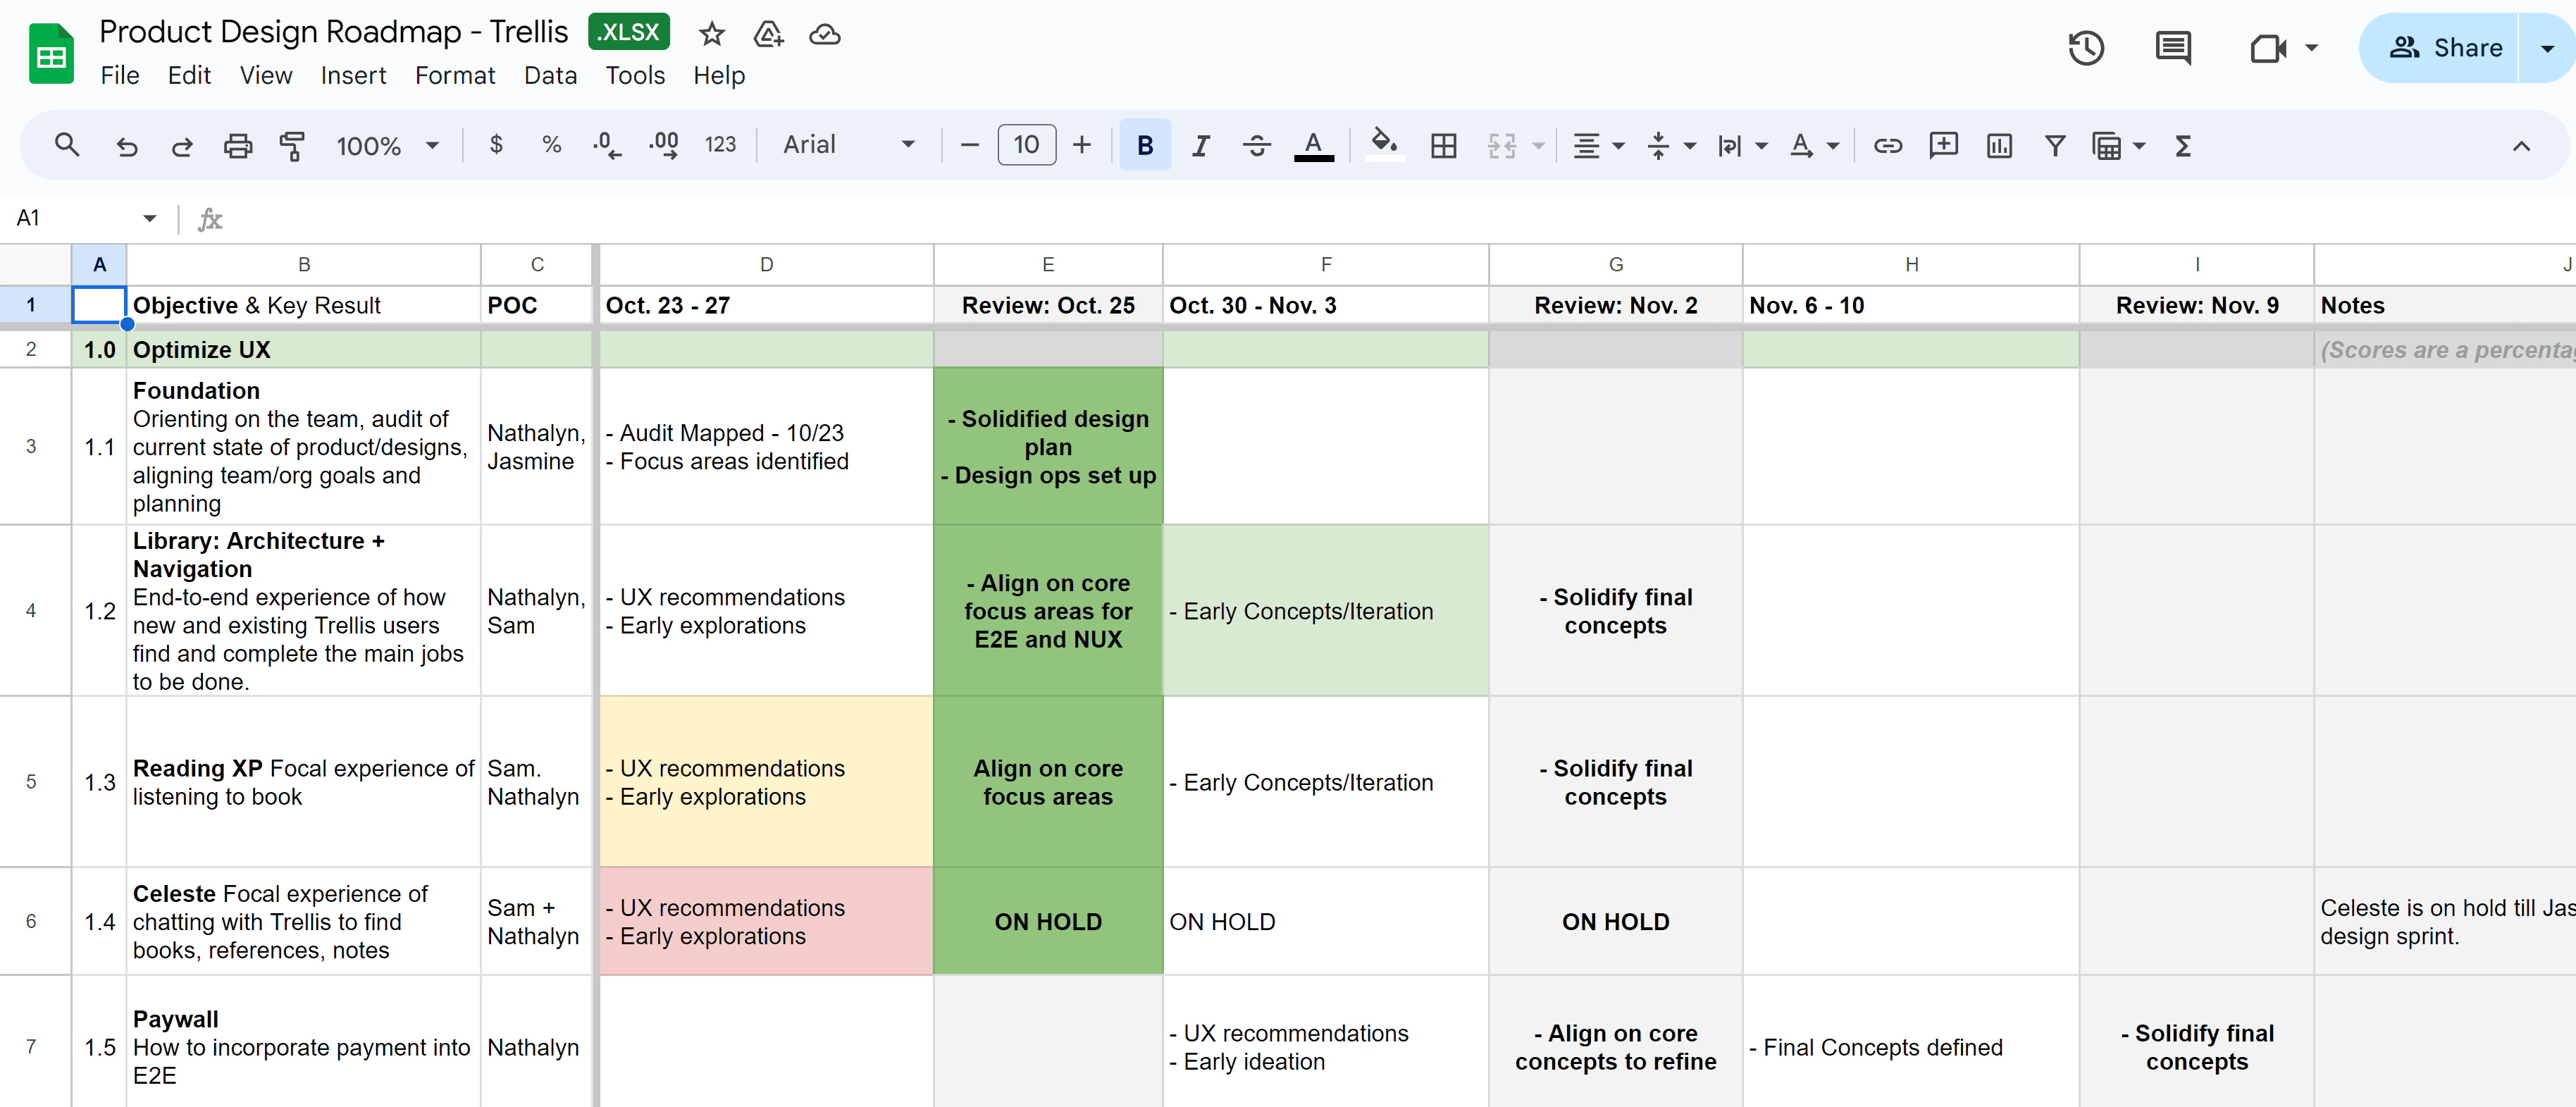
Task: Click the document title text
Action: [x=334, y=32]
